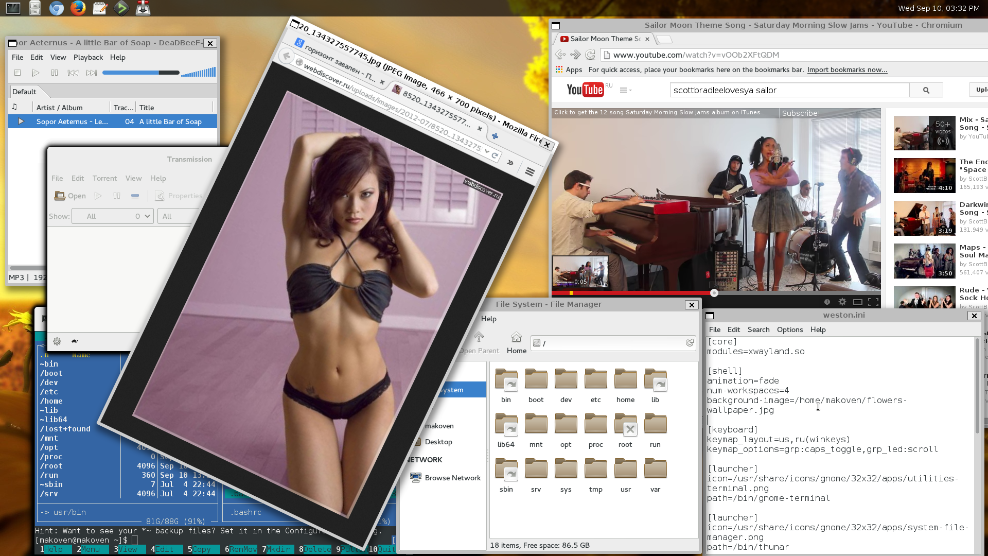Click the iTunes album annotation on the video
The width and height of the screenshot is (988, 556).
[x=657, y=112]
